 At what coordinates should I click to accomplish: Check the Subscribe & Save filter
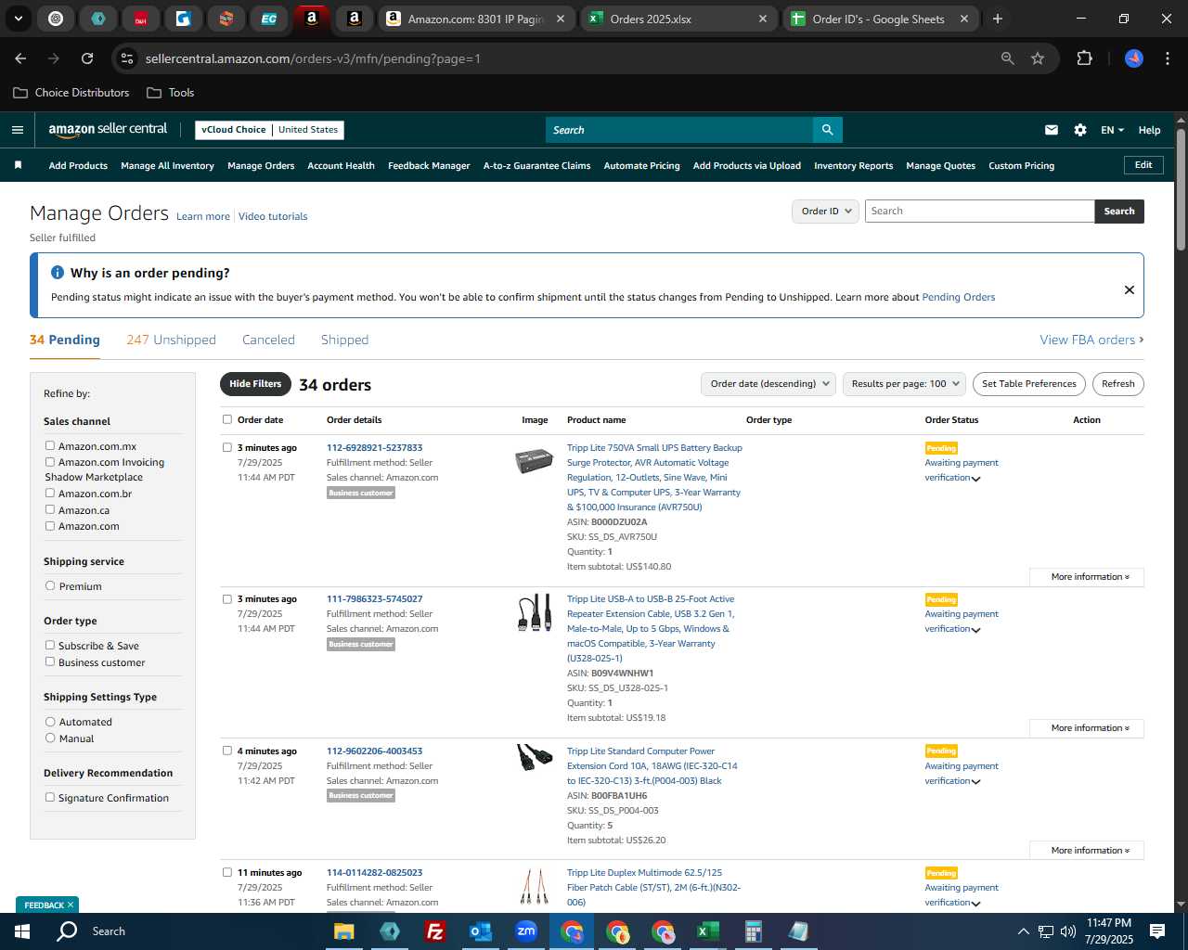(x=50, y=646)
